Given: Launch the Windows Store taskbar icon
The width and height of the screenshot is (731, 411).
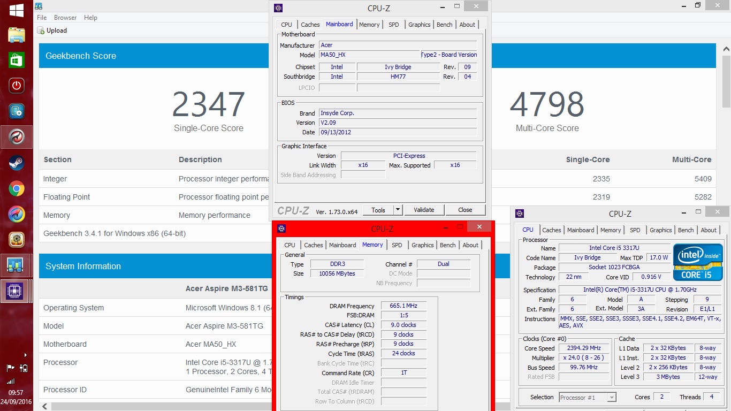Looking at the screenshot, I should (16, 59).
